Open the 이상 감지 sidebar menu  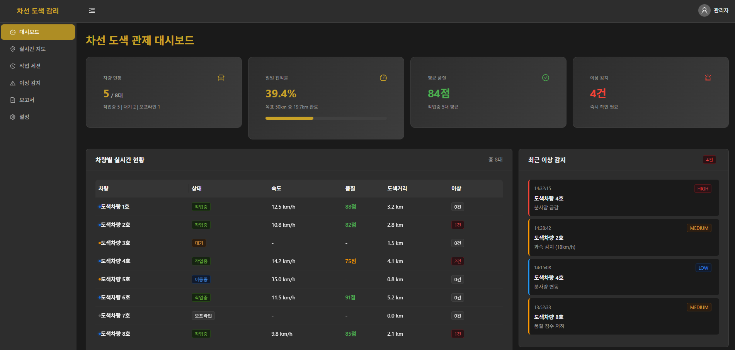point(30,83)
